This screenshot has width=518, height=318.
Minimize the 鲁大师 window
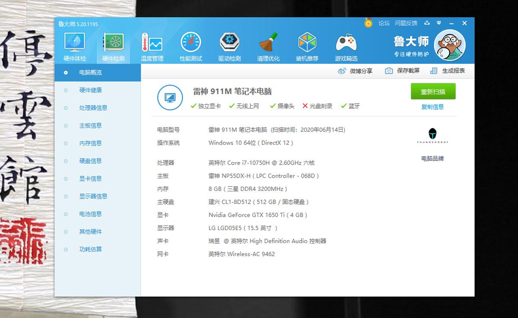(452, 23)
